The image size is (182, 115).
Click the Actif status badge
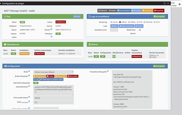[x=22, y=22]
